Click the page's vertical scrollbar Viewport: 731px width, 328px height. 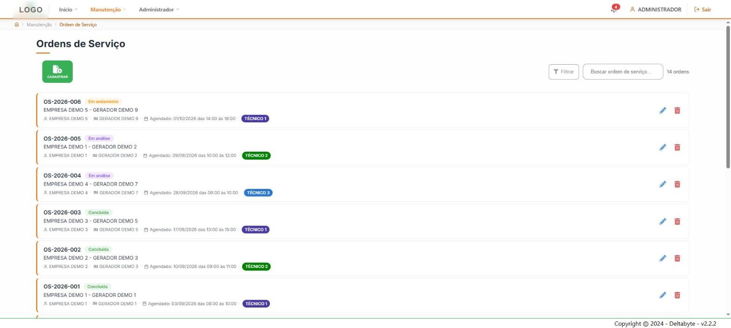(x=728, y=97)
